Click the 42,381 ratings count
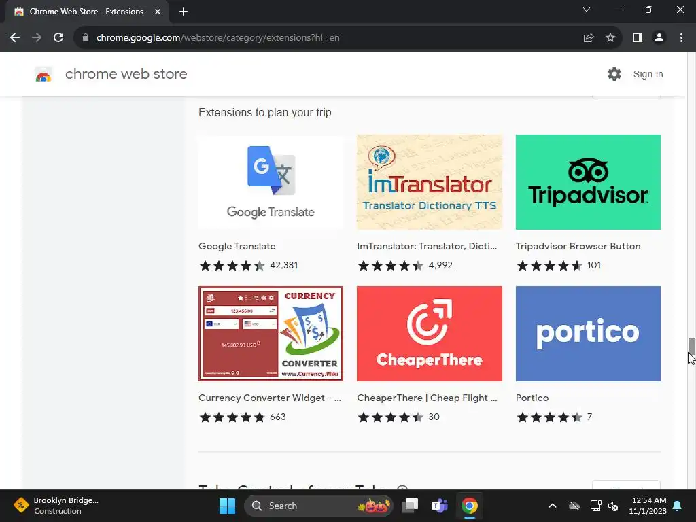 click(x=284, y=266)
